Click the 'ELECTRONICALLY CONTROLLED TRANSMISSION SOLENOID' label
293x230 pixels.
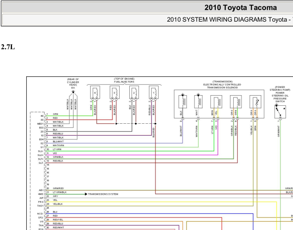[x=222, y=86]
